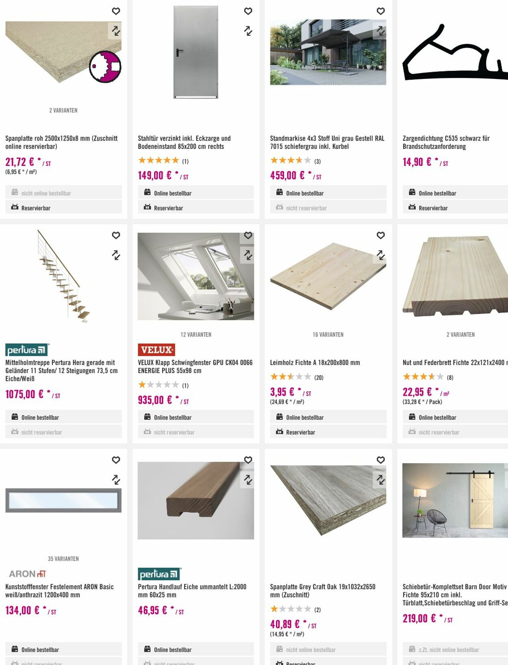Open 12 Varianten of VELUX window
The width and height of the screenshot is (508, 665).
[x=196, y=334]
